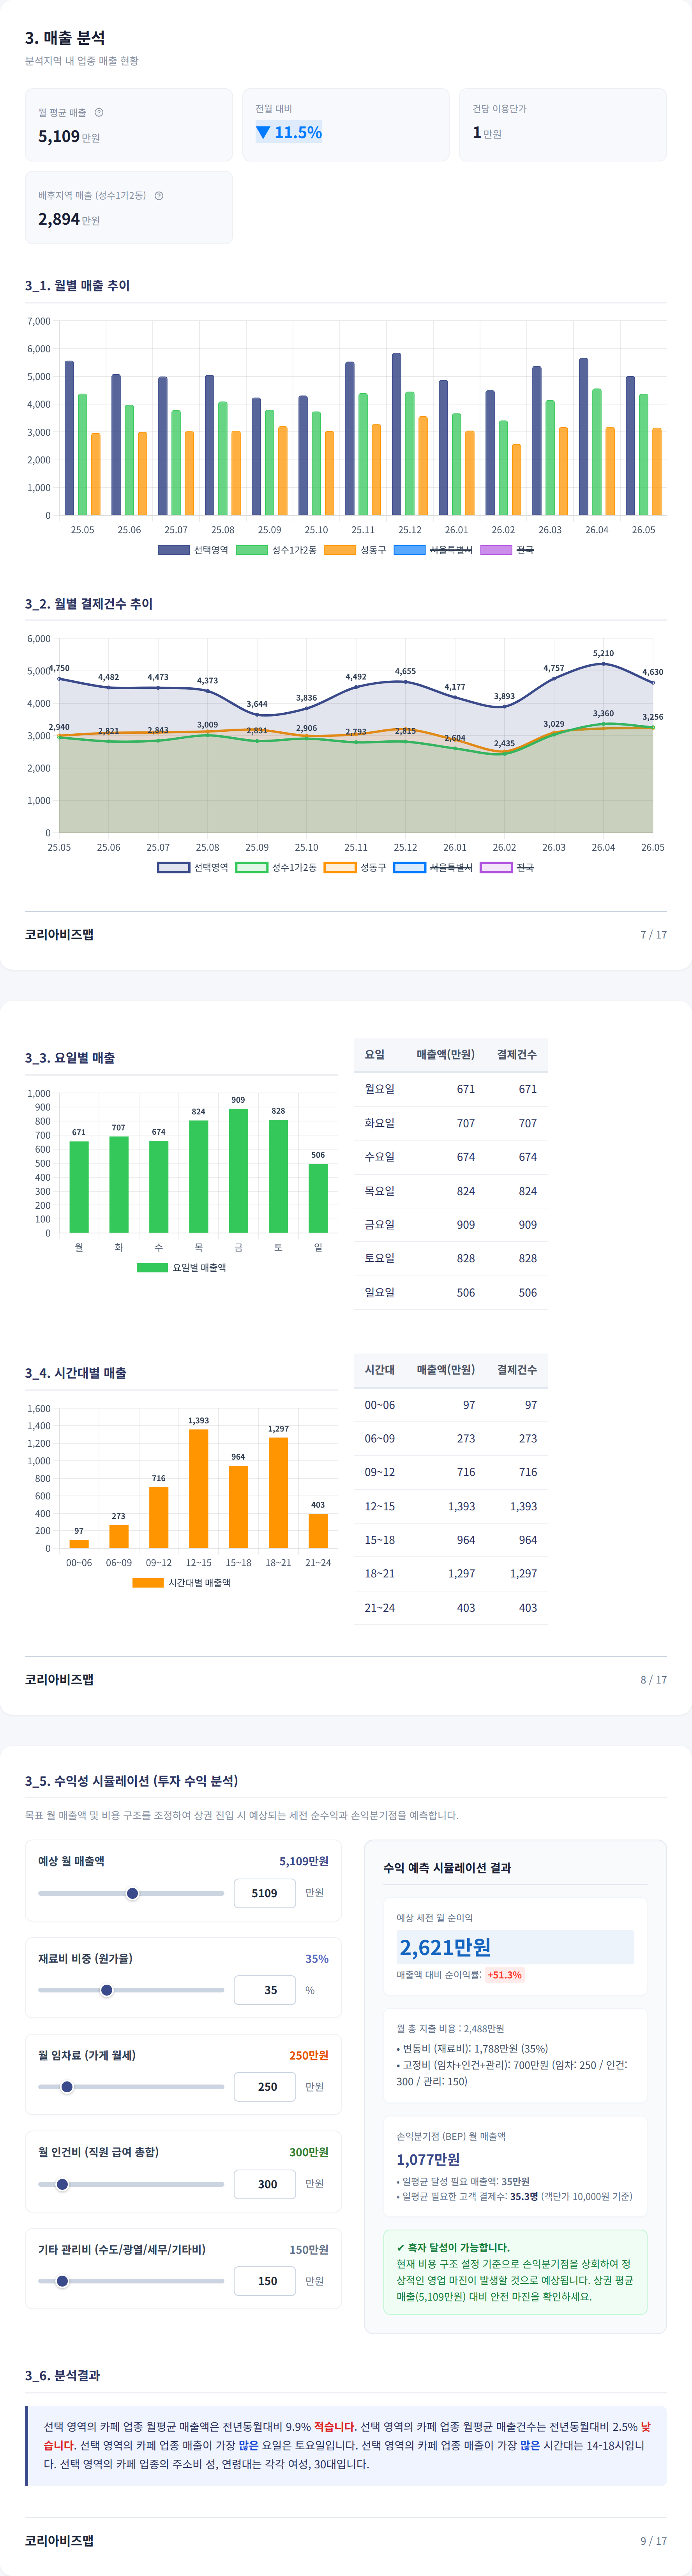Select the 06~09 row label in table
The image size is (692, 2576).
pos(380,1438)
